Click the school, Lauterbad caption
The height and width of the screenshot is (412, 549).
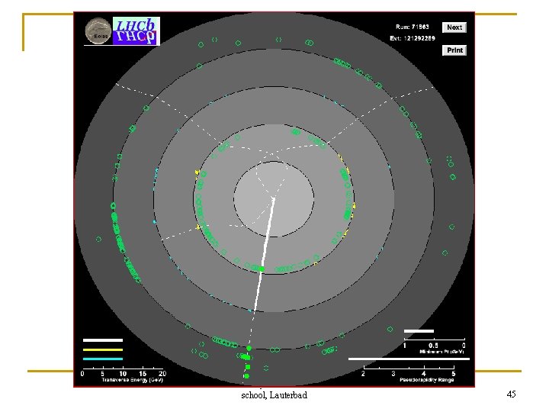coord(274,395)
